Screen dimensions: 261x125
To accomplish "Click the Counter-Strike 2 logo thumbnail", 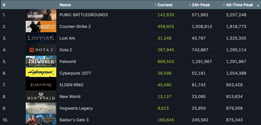I will click(x=41, y=26).
